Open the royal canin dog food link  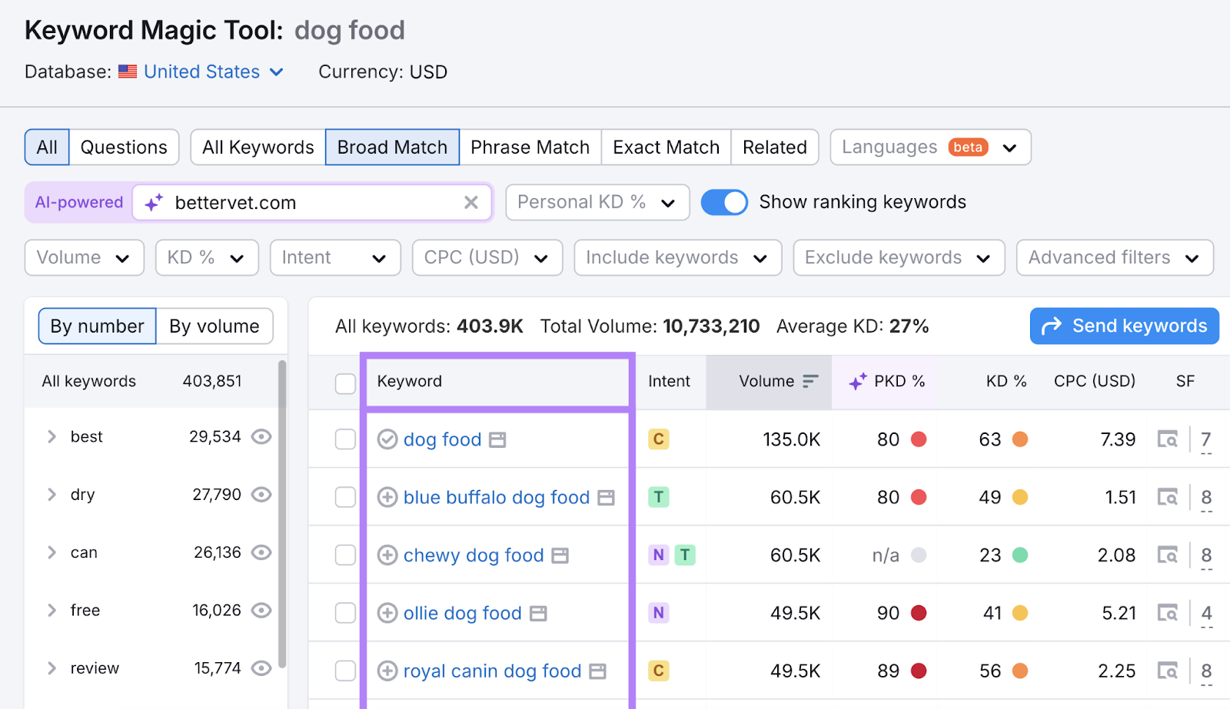[493, 671]
